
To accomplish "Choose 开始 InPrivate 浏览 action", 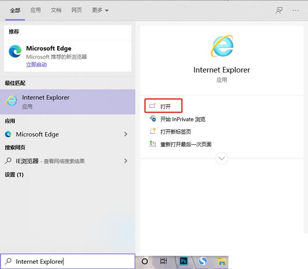I will click(183, 119).
